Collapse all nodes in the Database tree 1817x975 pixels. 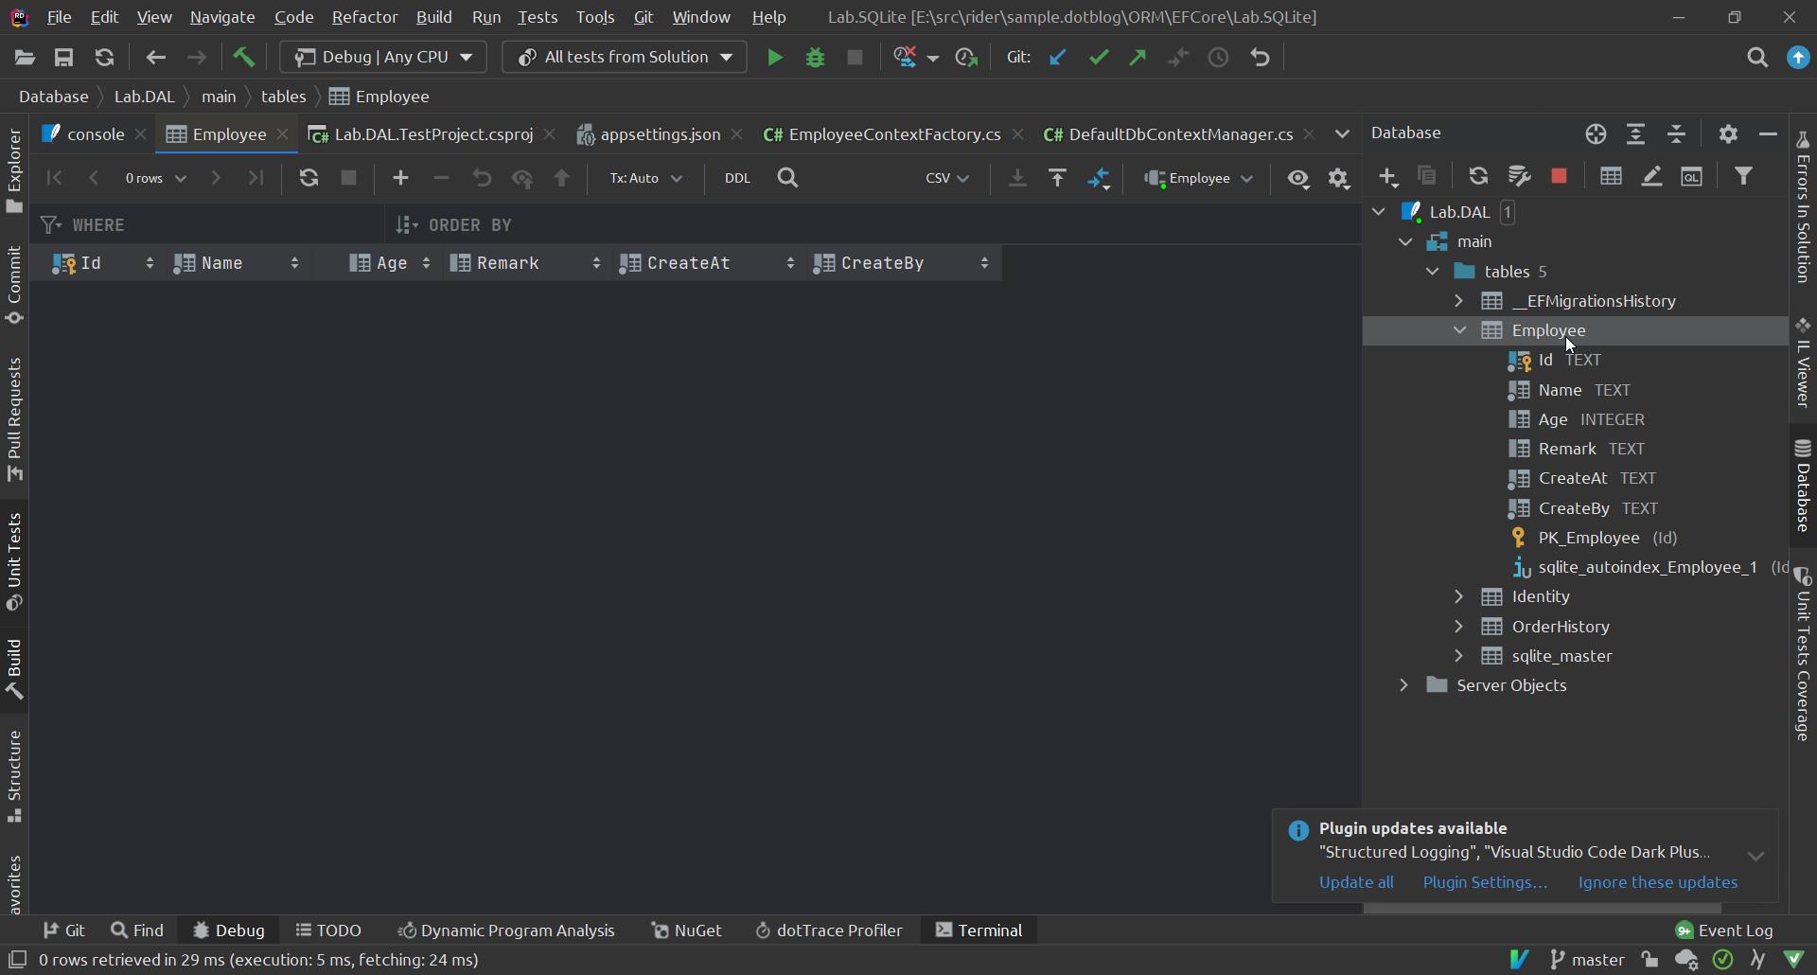[1676, 134]
